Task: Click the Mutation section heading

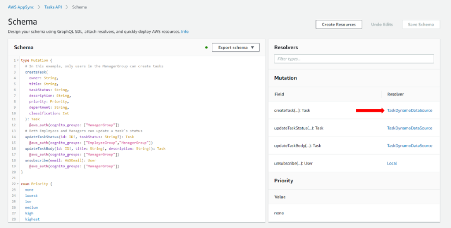Action: 285,78
